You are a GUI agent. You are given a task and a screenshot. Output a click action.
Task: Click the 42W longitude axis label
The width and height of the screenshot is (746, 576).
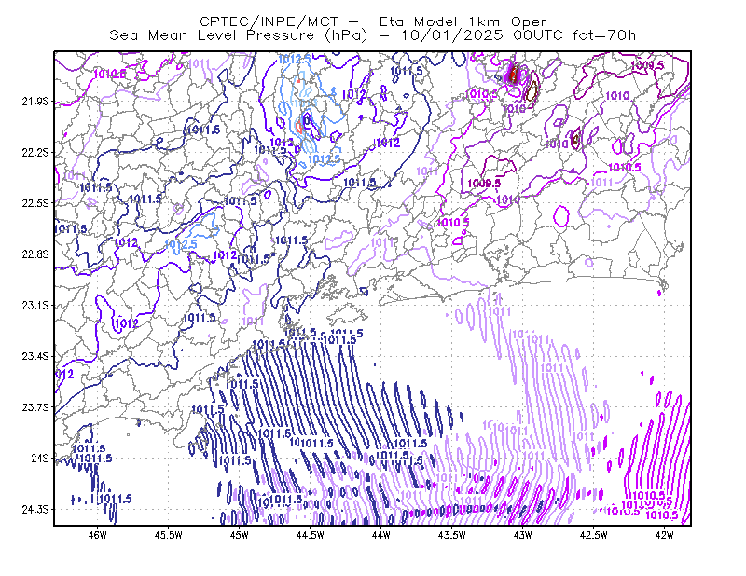coord(664,535)
